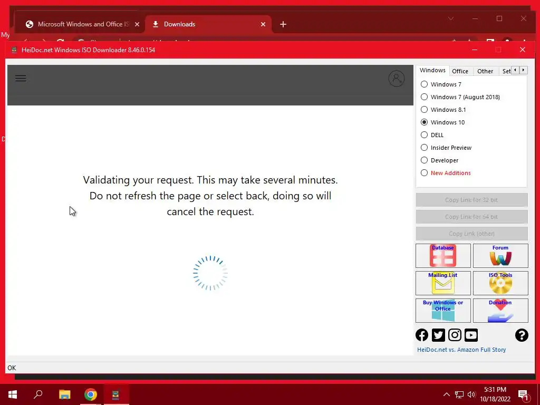Open the Buy Windows or Office tile
The image size is (540, 405).
[443, 311]
